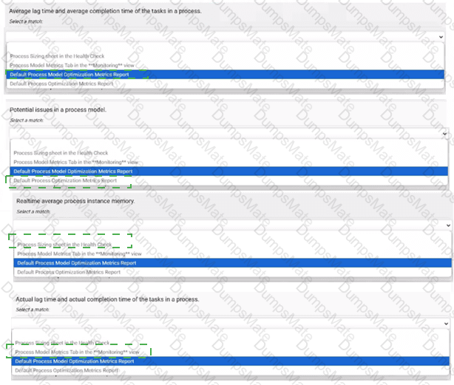Choose 'Default Process Model Optimization' for Realtime memory question
Screen dimensions: 454x385
(76, 263)
